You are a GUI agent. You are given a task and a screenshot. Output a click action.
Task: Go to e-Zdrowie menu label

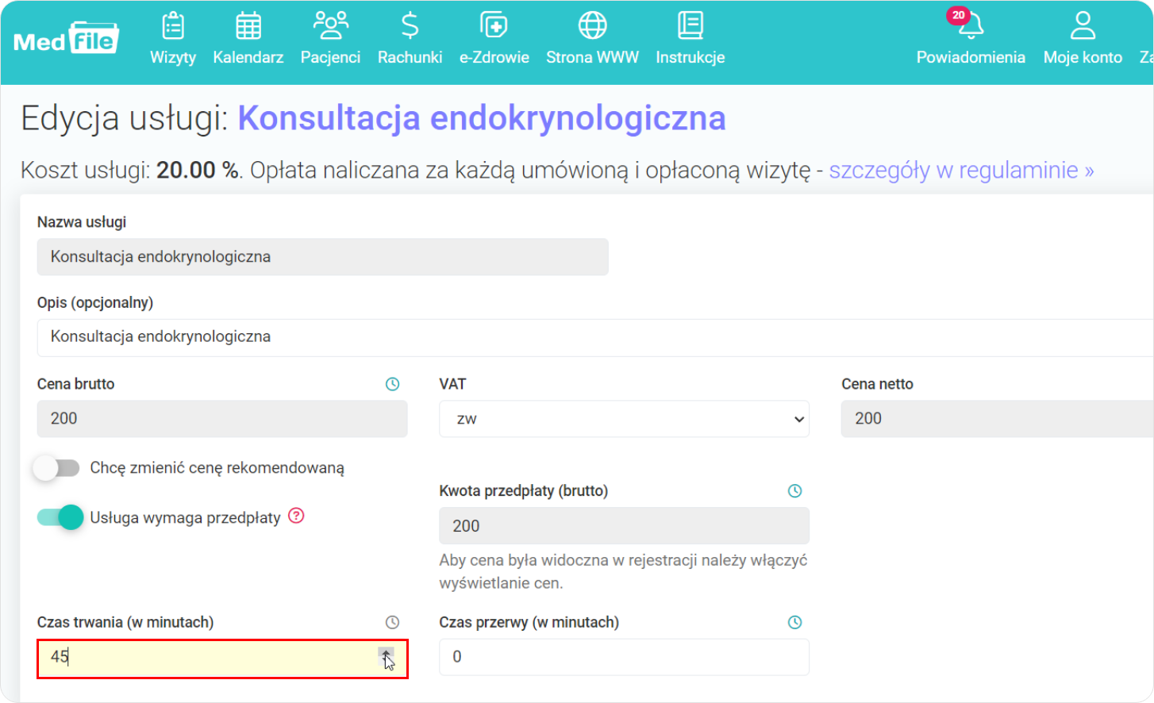pos(494,57)
